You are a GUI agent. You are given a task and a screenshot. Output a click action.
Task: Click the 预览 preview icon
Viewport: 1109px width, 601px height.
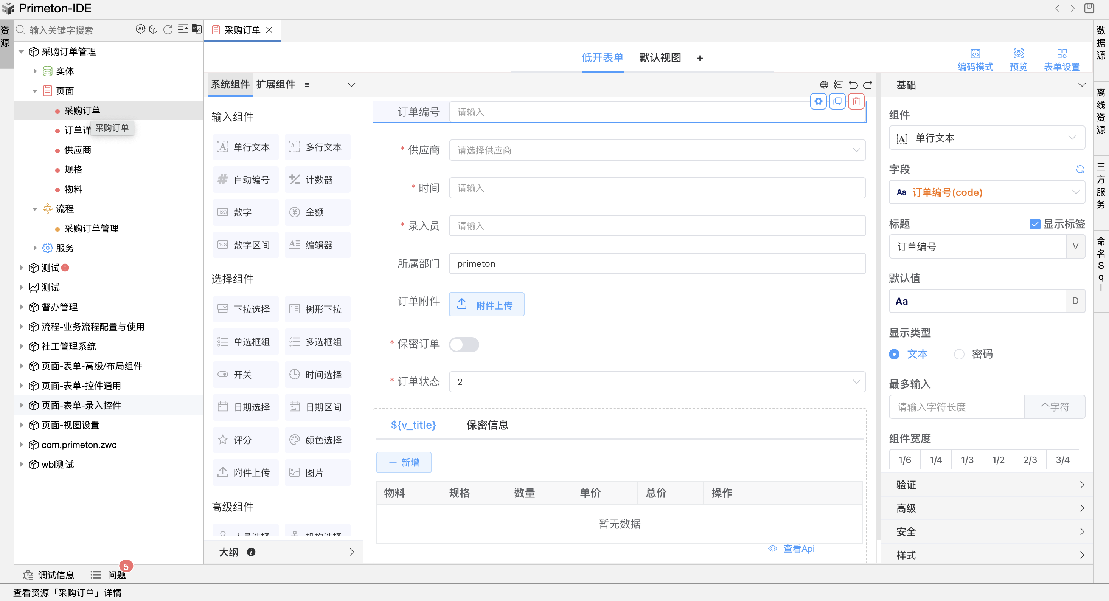point(1018,59)
